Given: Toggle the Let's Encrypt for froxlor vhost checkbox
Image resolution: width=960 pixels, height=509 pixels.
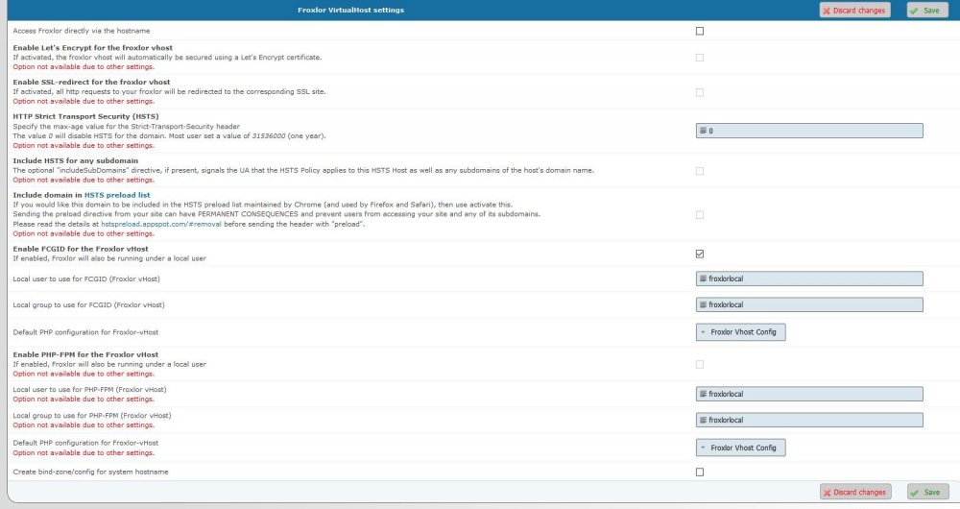Looking at the screenshot, I should tap(699, 58).
